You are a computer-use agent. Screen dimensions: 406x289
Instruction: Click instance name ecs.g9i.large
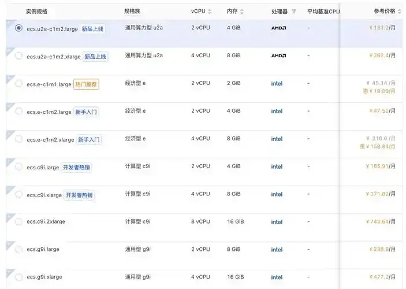click(43, 249)
